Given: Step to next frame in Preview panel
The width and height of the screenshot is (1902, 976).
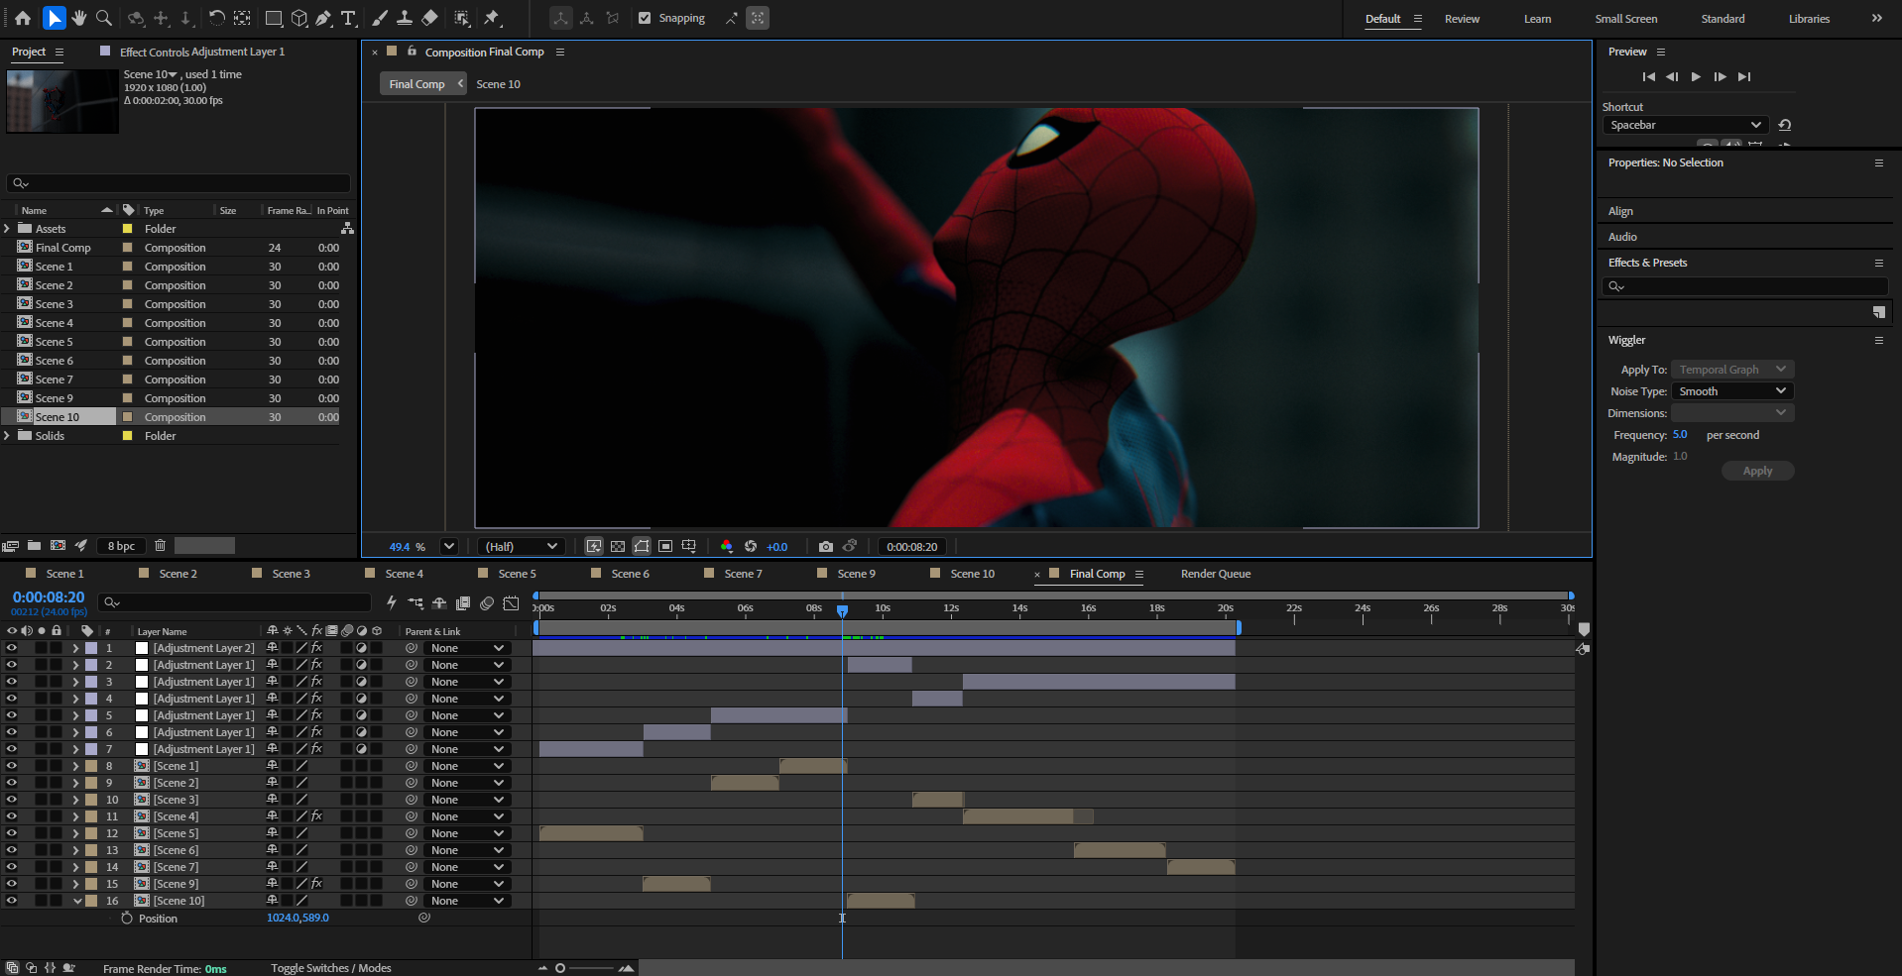Looking at the screenshot, I should [1720, 76].
